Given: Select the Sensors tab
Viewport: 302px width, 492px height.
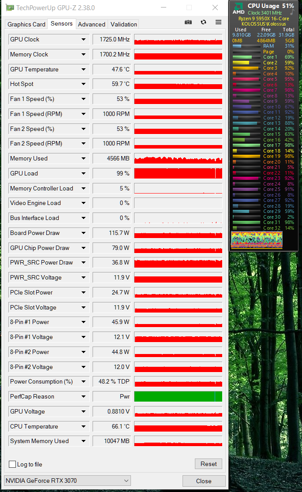Looking at the screenshot, I should click(x=62, y=23).
